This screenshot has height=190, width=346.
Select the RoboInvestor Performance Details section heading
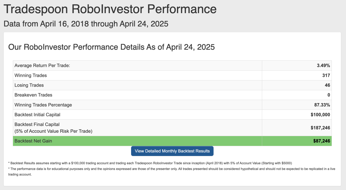(112, 47)
